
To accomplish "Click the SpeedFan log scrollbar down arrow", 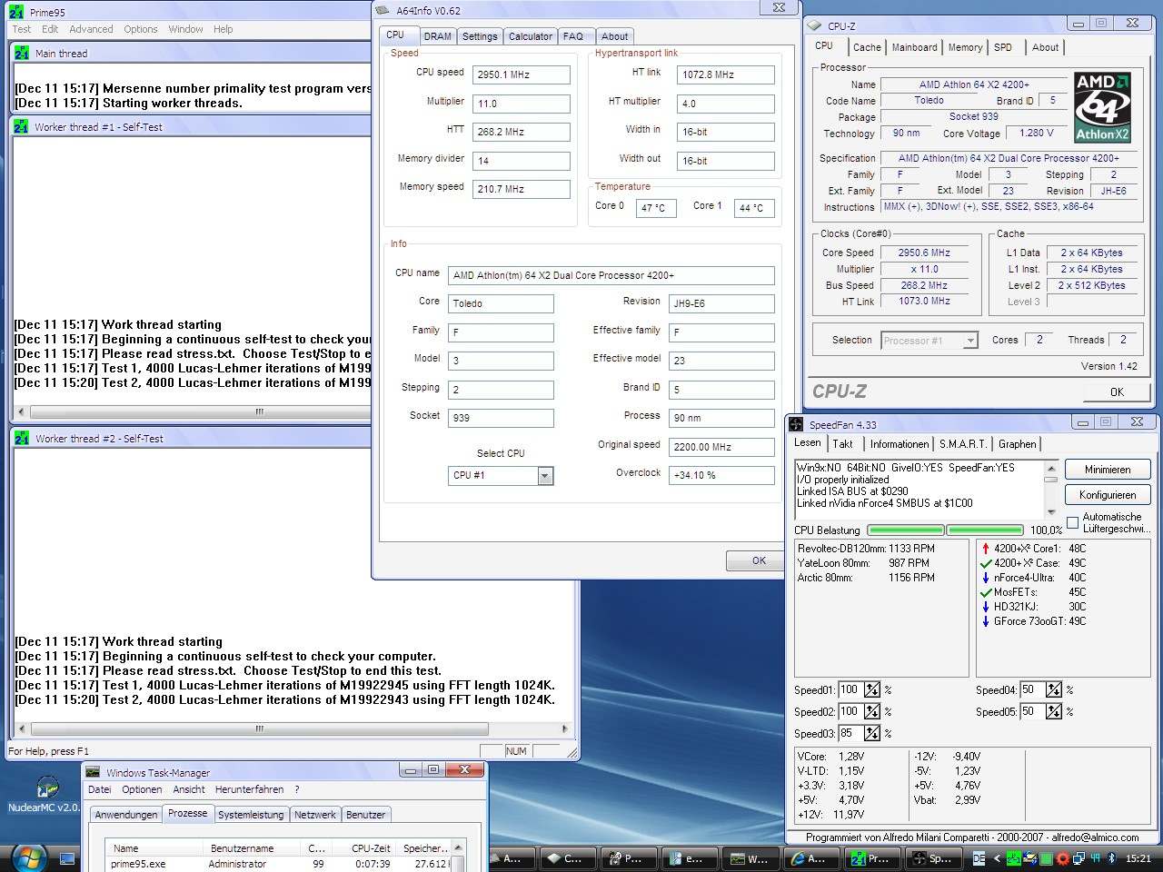I will point(1051,511).
